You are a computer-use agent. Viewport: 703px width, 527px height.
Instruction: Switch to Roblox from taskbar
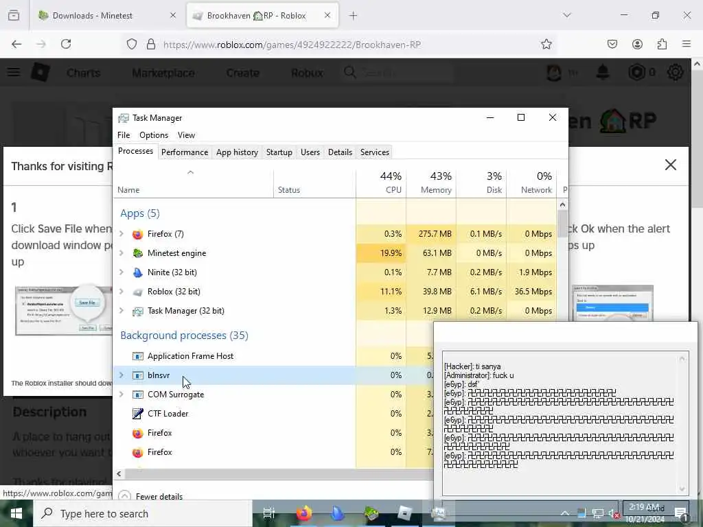405,513
